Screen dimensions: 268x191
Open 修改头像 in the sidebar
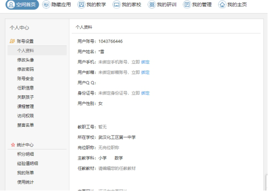click(x=26, y=60)
